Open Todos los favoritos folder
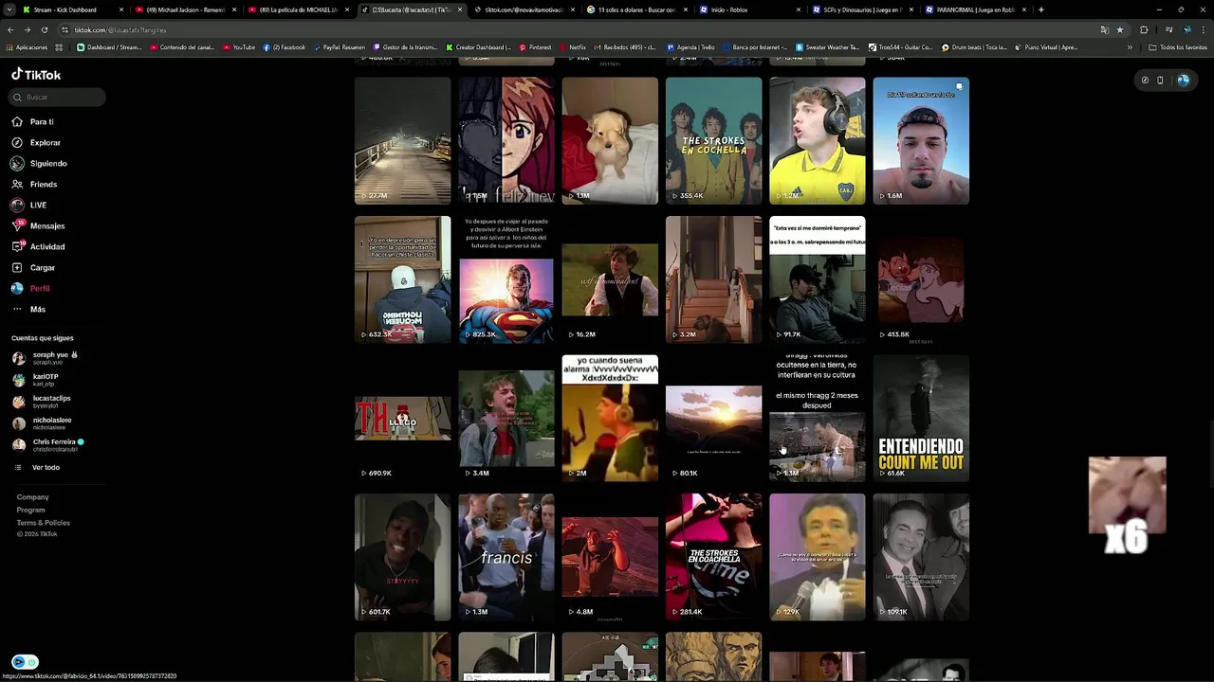Screen dimensions: 1214x682 click(1177, 46)
